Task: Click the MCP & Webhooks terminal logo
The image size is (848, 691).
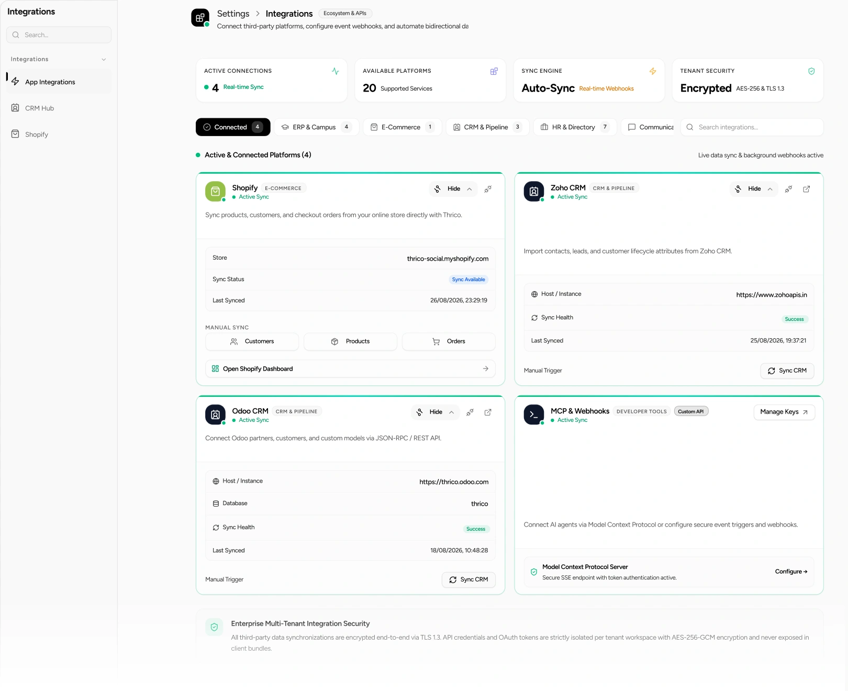Action: click(x=534, y=415)
